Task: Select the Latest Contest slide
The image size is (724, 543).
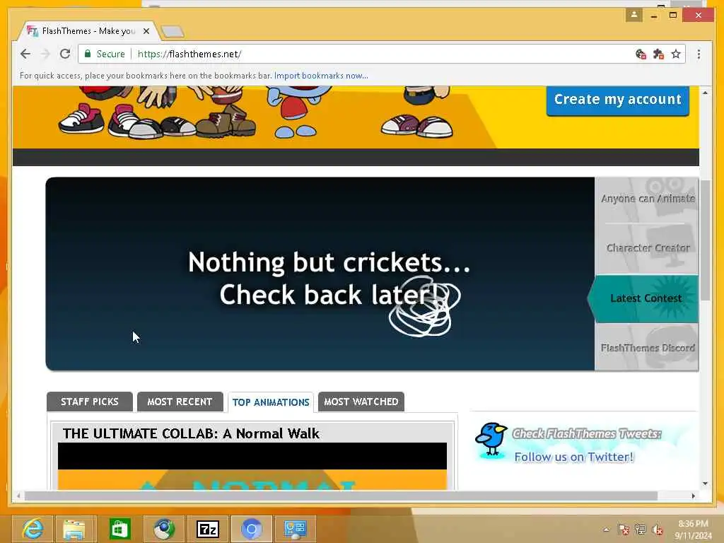Action: click(x=645, y=298)
